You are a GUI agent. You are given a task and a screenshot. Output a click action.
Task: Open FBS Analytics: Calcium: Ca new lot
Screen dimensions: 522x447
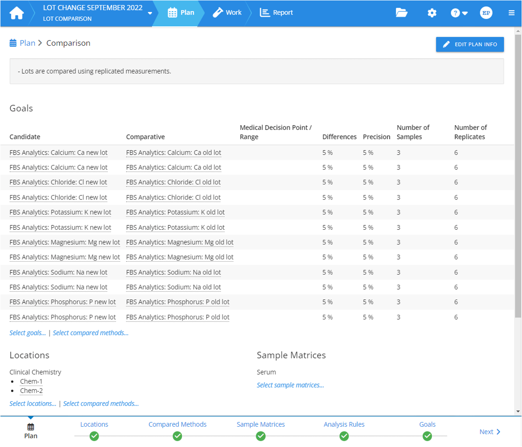pos(58,152)
